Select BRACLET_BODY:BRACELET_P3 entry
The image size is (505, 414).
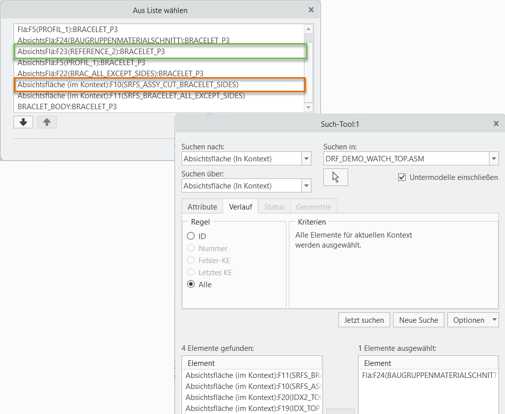pos(159,107)
